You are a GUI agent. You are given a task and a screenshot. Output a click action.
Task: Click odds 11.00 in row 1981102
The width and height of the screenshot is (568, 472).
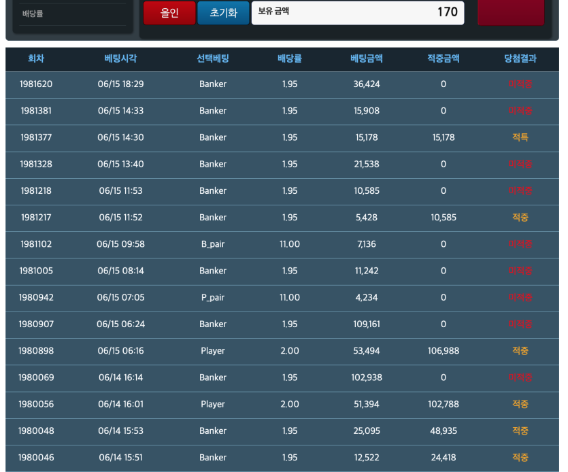click(x=289, y=244)
